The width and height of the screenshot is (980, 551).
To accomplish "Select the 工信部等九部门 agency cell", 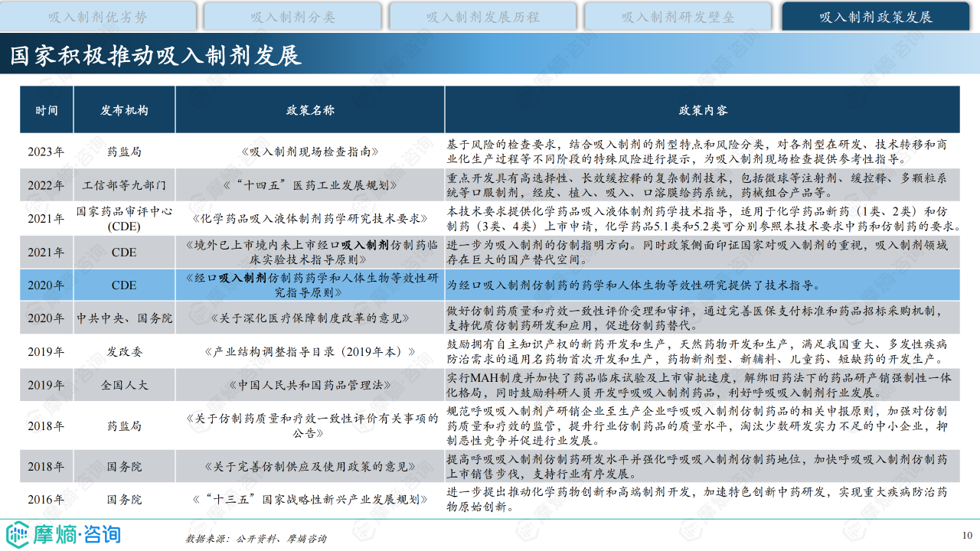I will [124, 185].
